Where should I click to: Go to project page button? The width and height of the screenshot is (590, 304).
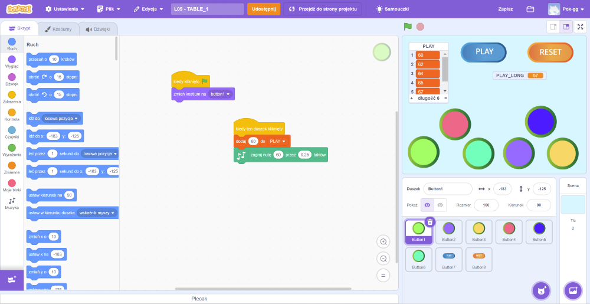click(x=323, y=9)
